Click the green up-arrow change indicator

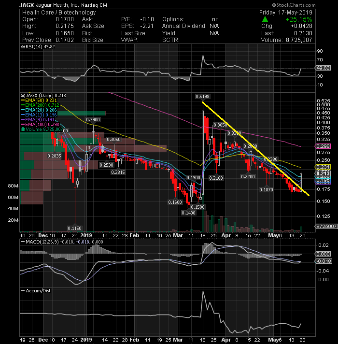pyautogui.click(x=265, y=19)
